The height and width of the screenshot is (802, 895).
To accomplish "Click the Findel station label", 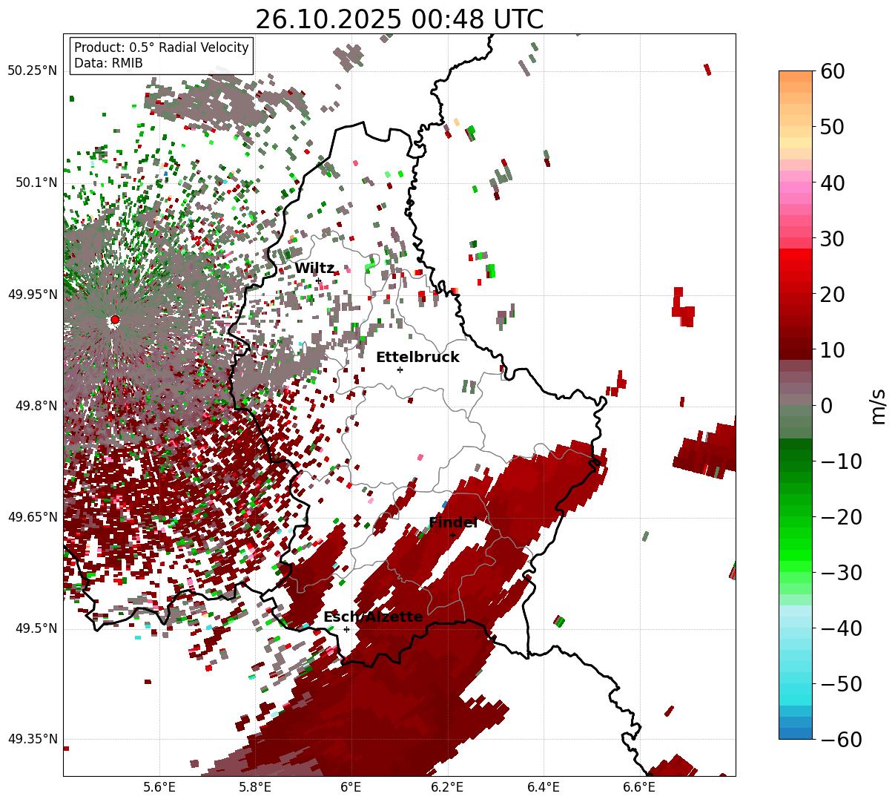I will [453, 523].
